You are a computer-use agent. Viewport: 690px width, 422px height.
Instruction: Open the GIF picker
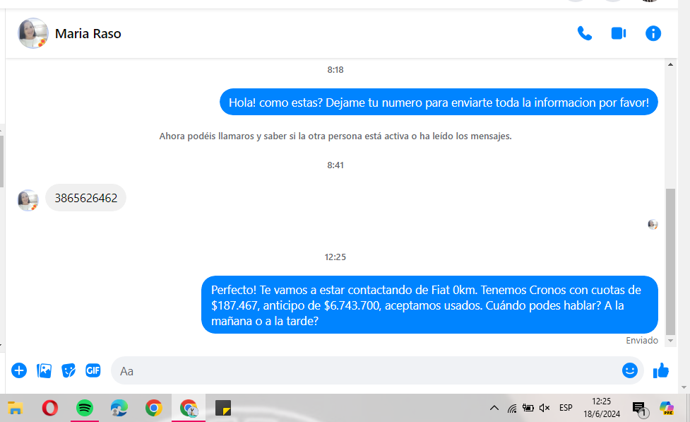(93, 370)
